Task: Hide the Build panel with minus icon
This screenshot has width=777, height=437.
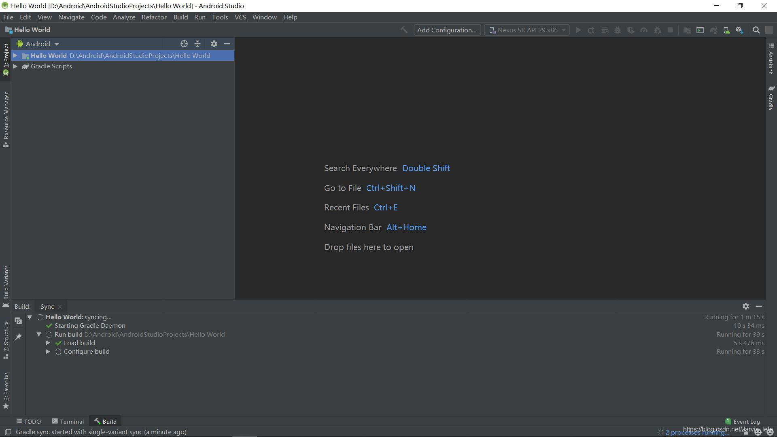Action: point(759,306)
